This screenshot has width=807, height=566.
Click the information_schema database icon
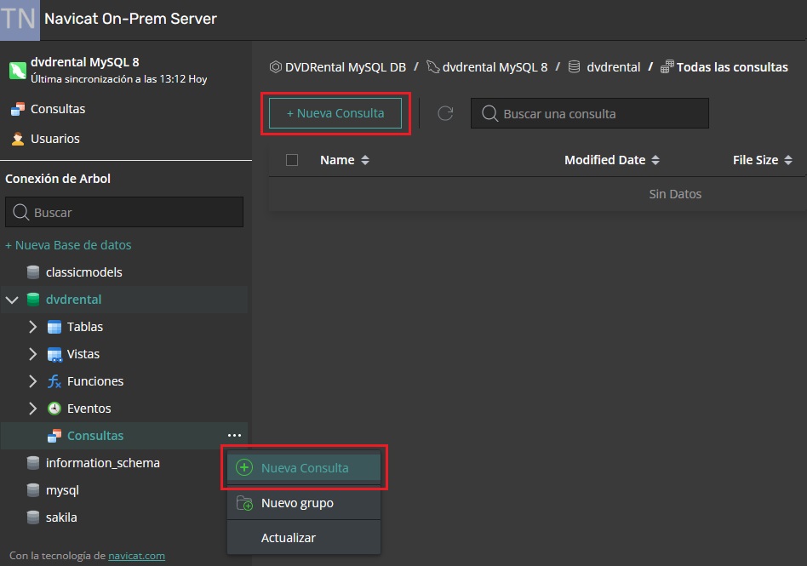33,463
